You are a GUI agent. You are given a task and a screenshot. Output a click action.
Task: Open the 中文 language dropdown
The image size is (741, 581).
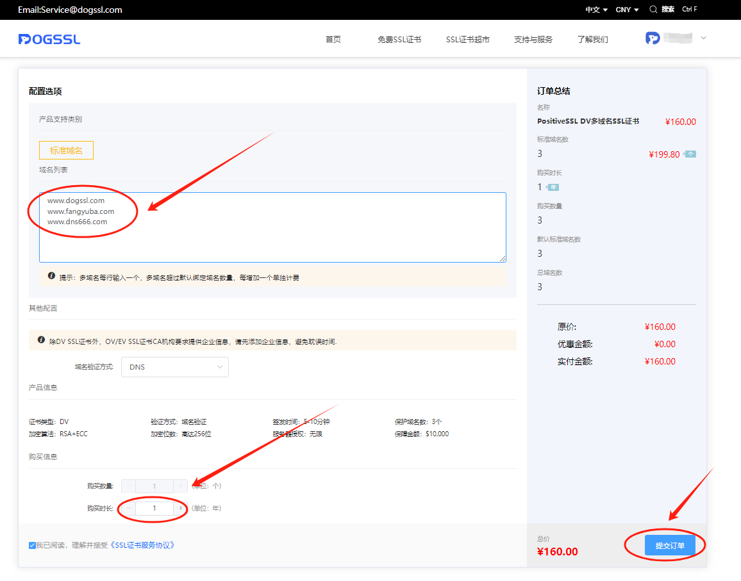tap(596, 10)
